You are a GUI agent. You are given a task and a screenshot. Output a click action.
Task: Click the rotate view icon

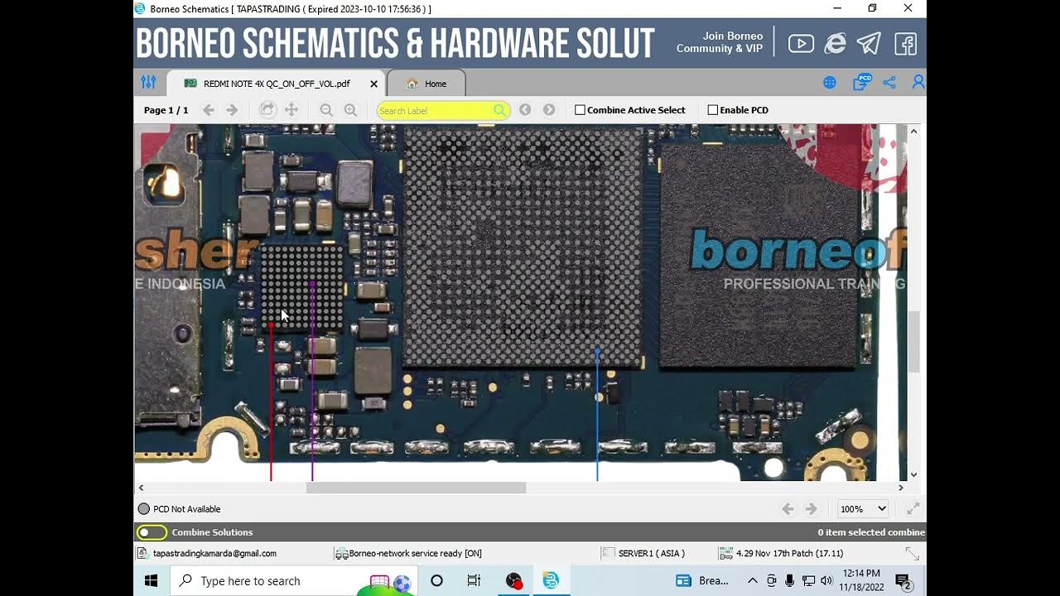point(267,109)
